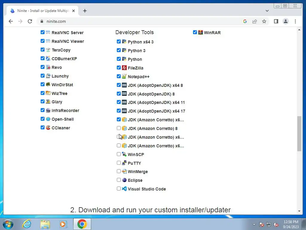The image size is (306, 230).
Task: Show hidden system tray icons
Action: pyautogui.click(x=254, y=224)
